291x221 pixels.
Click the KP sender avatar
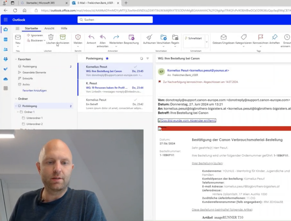(161, 72)
